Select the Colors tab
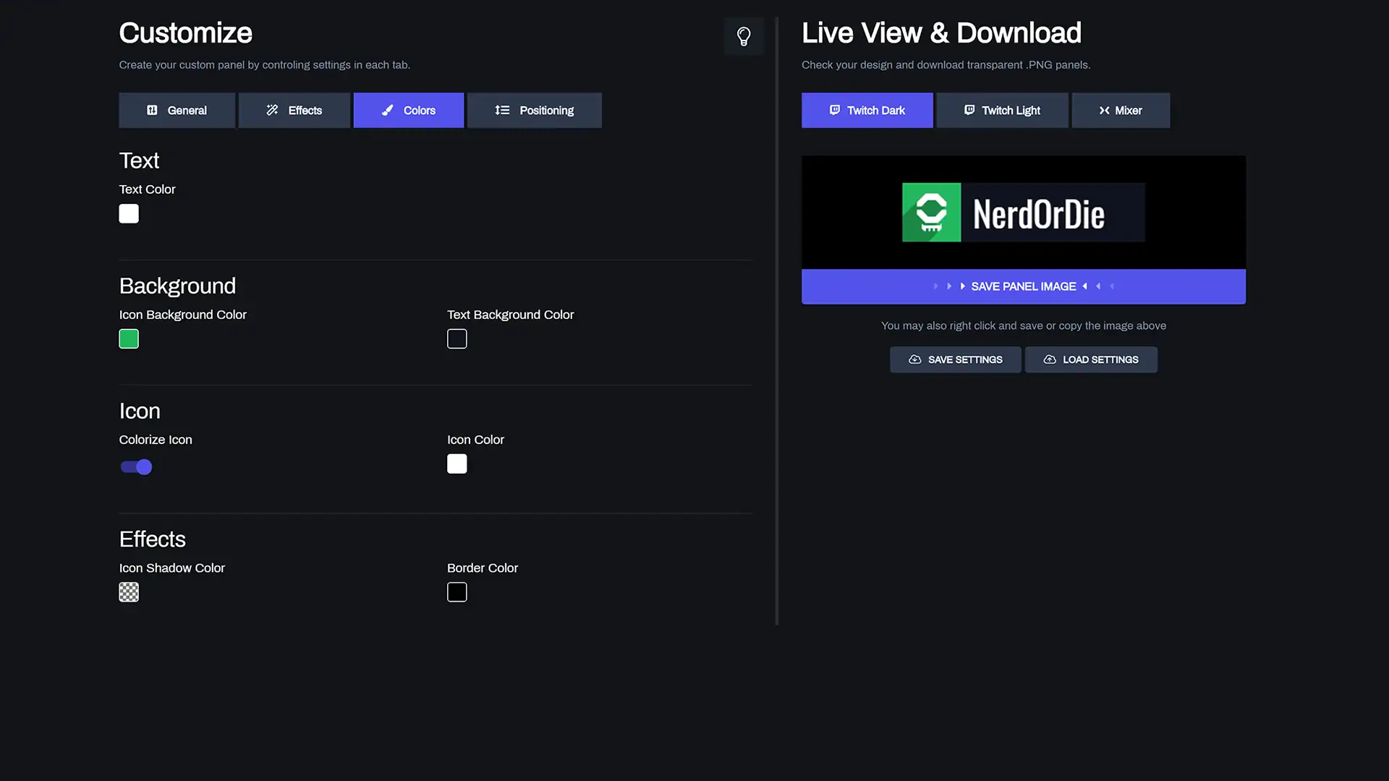This screenshot has height=781, width=1389. (409, 110)
